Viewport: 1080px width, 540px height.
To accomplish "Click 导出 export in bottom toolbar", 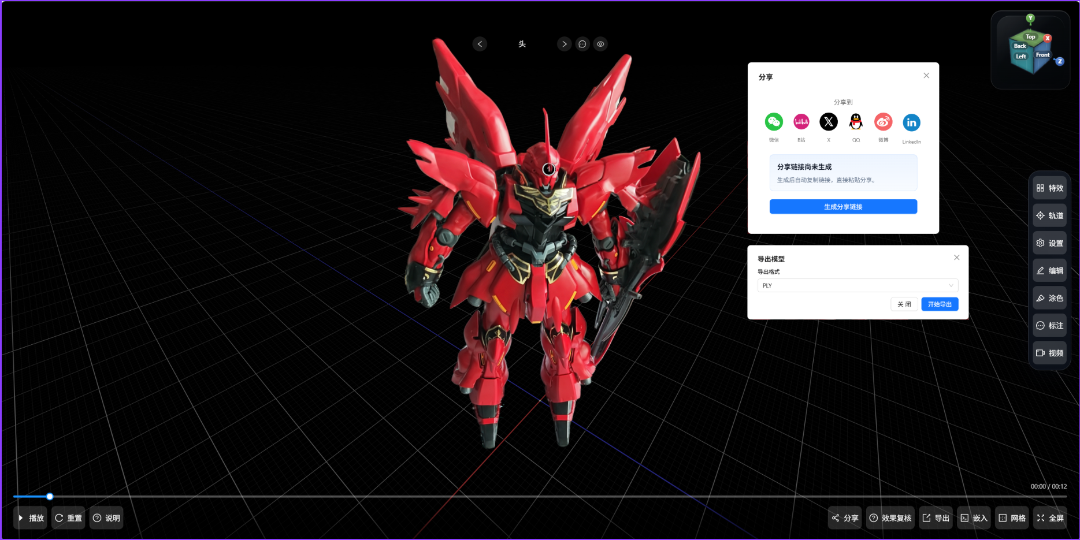I will click(936, 518).
